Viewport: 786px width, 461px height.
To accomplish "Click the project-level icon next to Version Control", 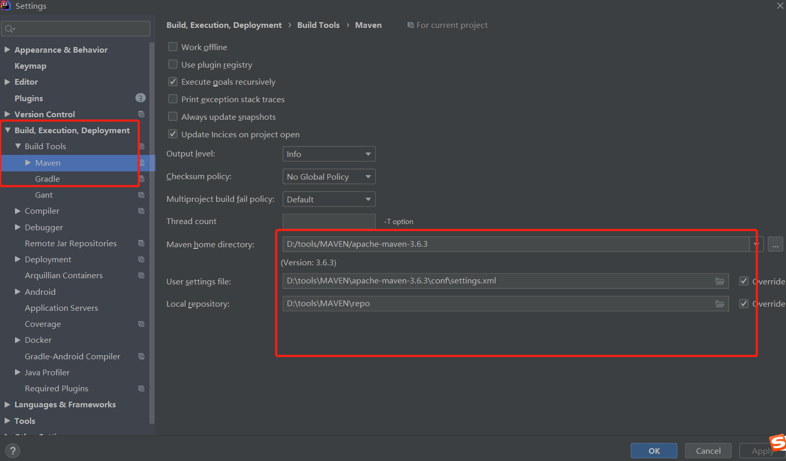I will coord(141,114).
